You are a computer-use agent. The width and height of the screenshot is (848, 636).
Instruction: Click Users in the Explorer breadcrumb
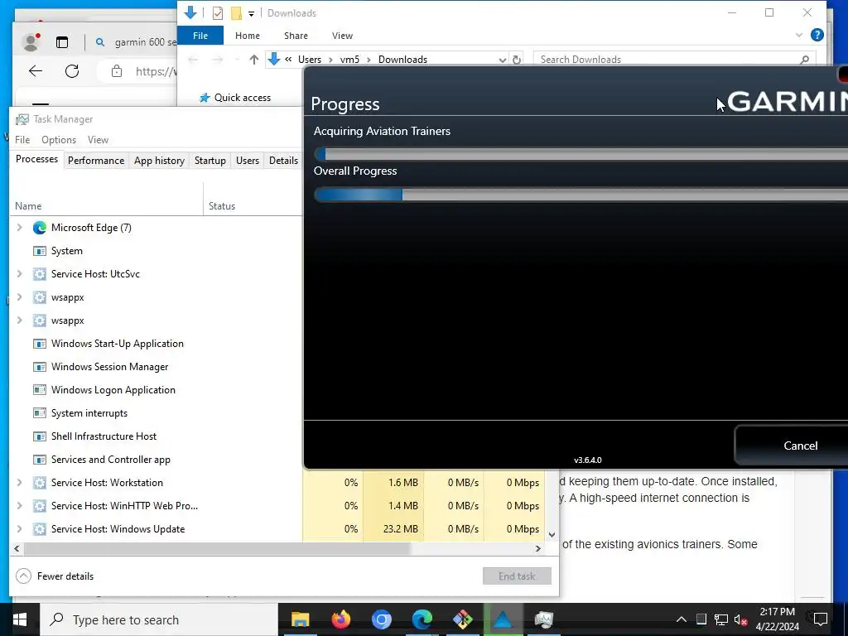310,60
